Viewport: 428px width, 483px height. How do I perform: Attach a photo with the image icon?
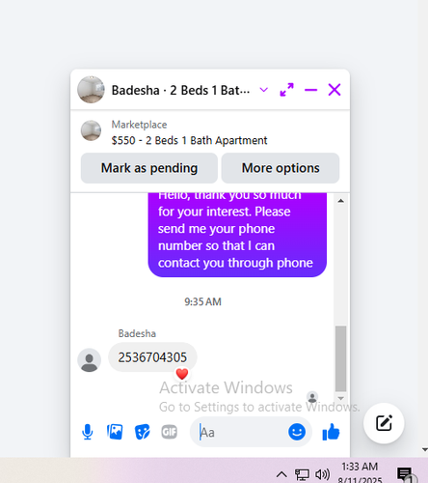coord(115,432)
